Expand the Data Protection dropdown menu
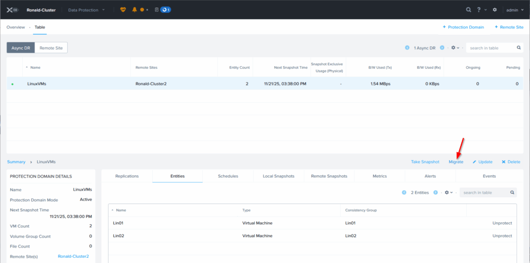The height and width of the screenshot is (263, 530). 86,10
